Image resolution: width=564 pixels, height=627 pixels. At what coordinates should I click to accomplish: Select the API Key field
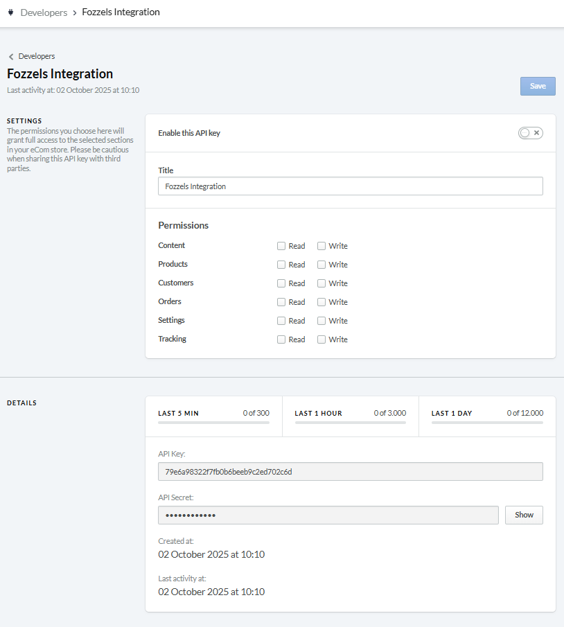click(350, 472)
